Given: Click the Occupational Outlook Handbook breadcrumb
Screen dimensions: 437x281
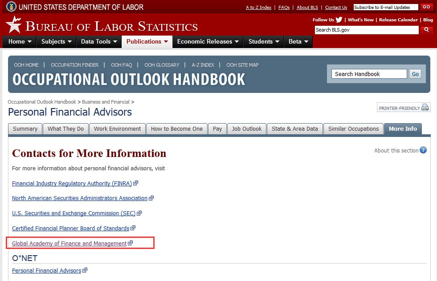Looking at the screenshot, I should point(42,102).
